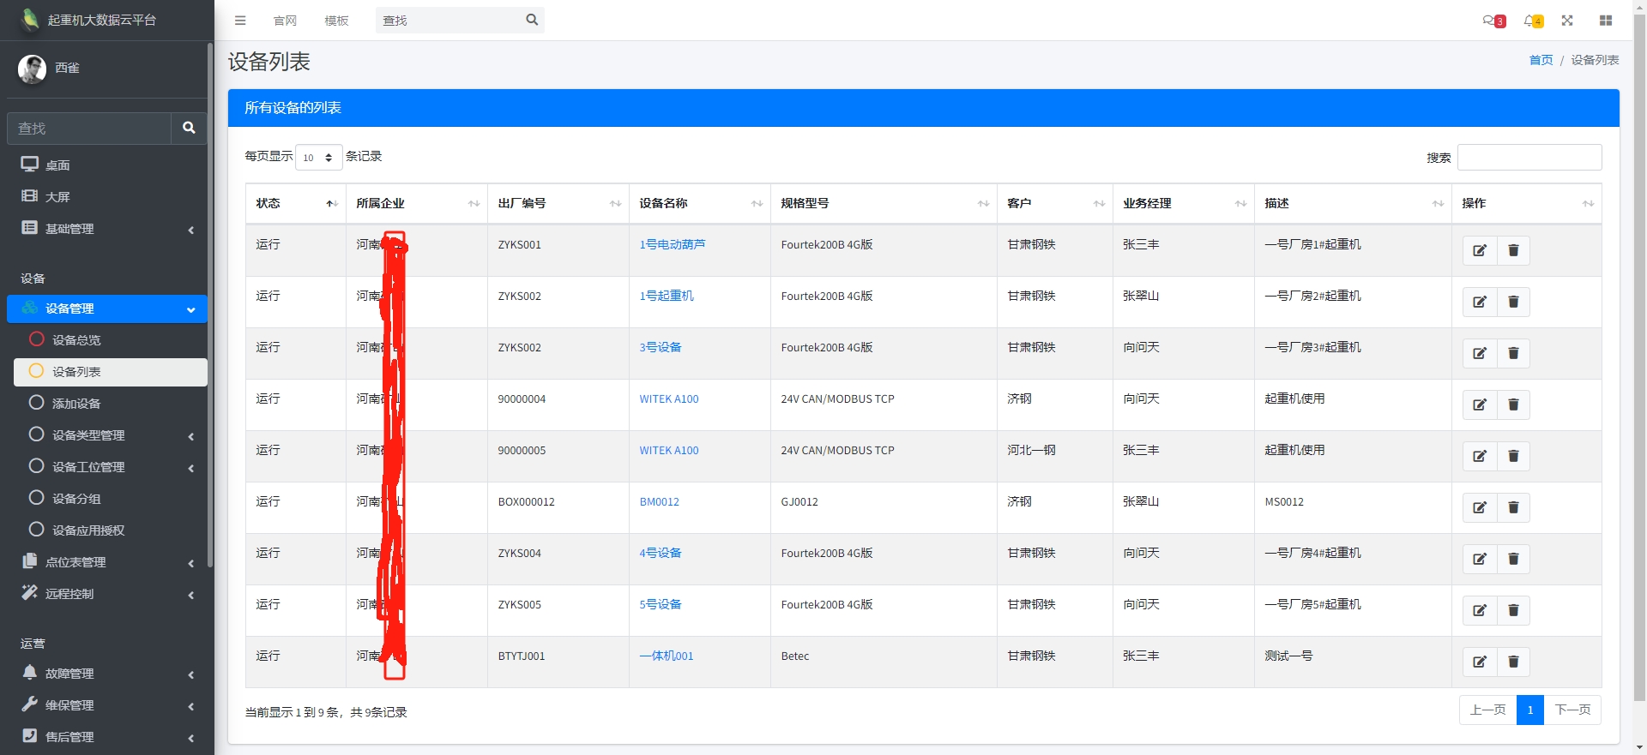Delete the ZYKS004 device row
Screen dimensions: 1647x755
click(1513, 559)
